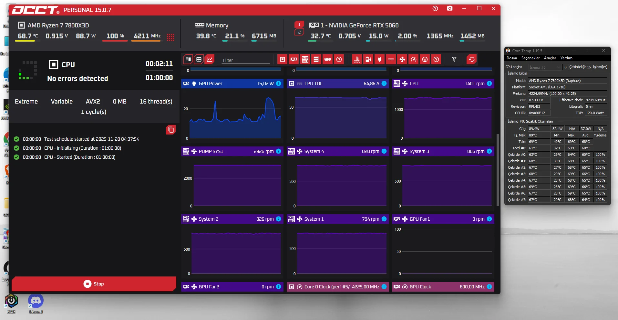
Task: Open info for PUMP SYS1 sensor
Action: point(279,151)
